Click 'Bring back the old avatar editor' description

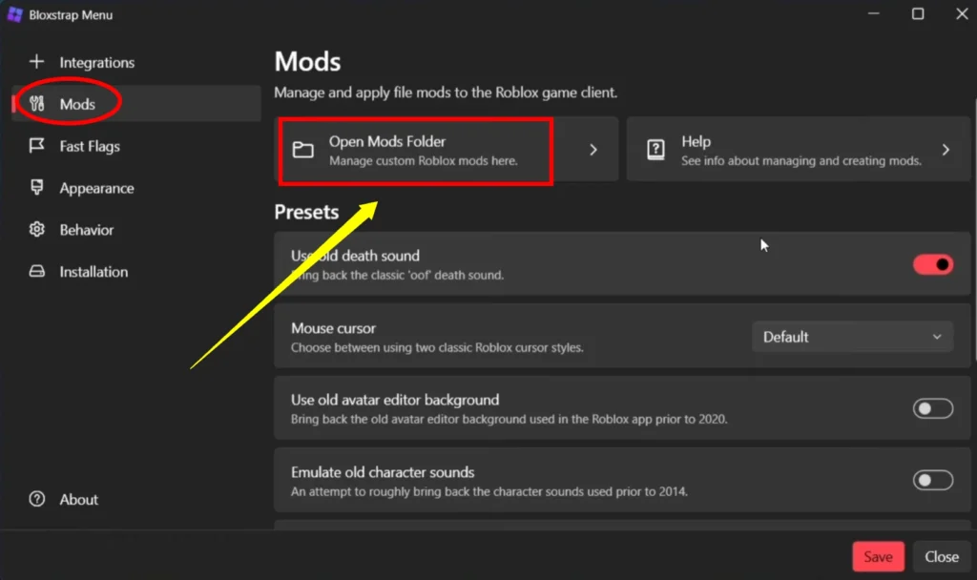(x=509, y=420)
